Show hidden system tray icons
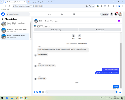Screen dimensions: 125x100 coord(107,98)
